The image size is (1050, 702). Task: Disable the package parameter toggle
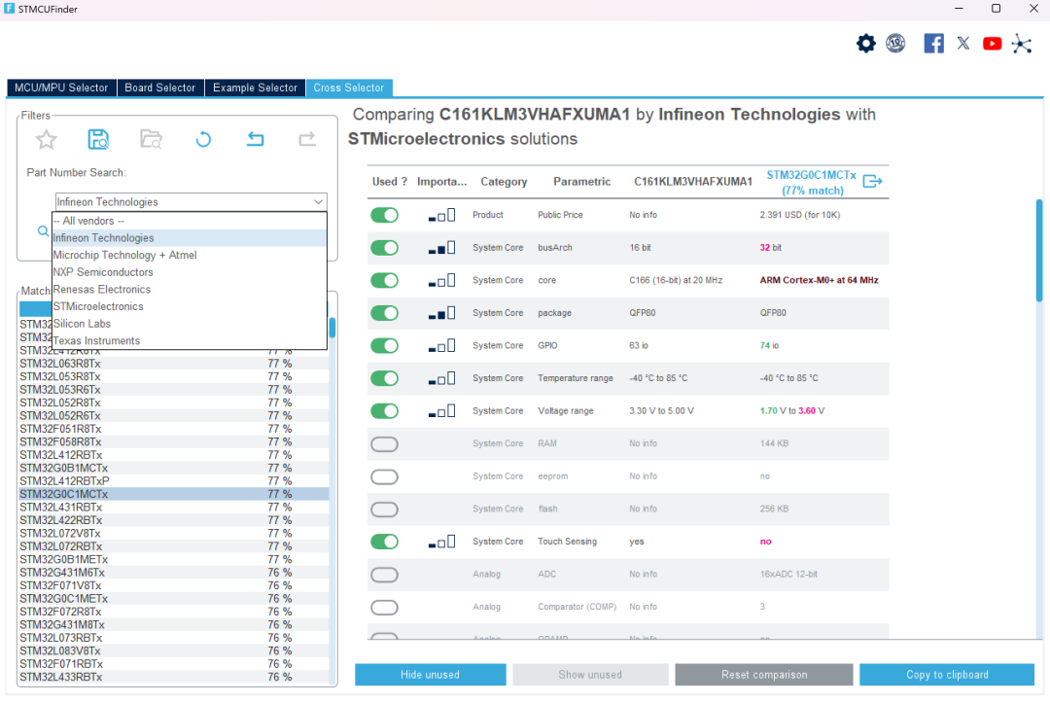coord(384,313)
